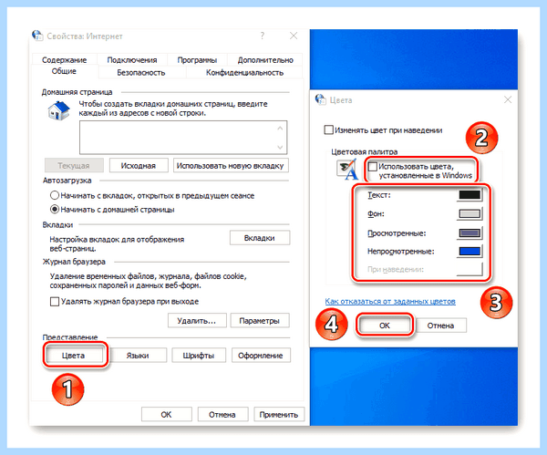Open the Программы tab
547x455 pixels.
[197, 59]
